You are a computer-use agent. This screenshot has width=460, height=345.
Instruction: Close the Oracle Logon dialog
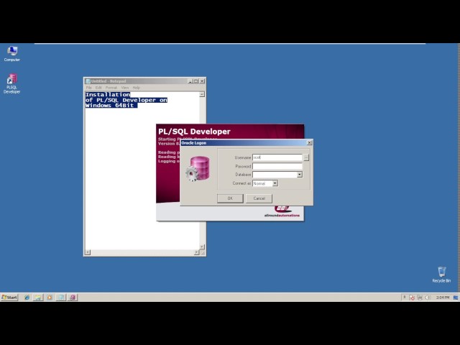click(x=309, y=142)
